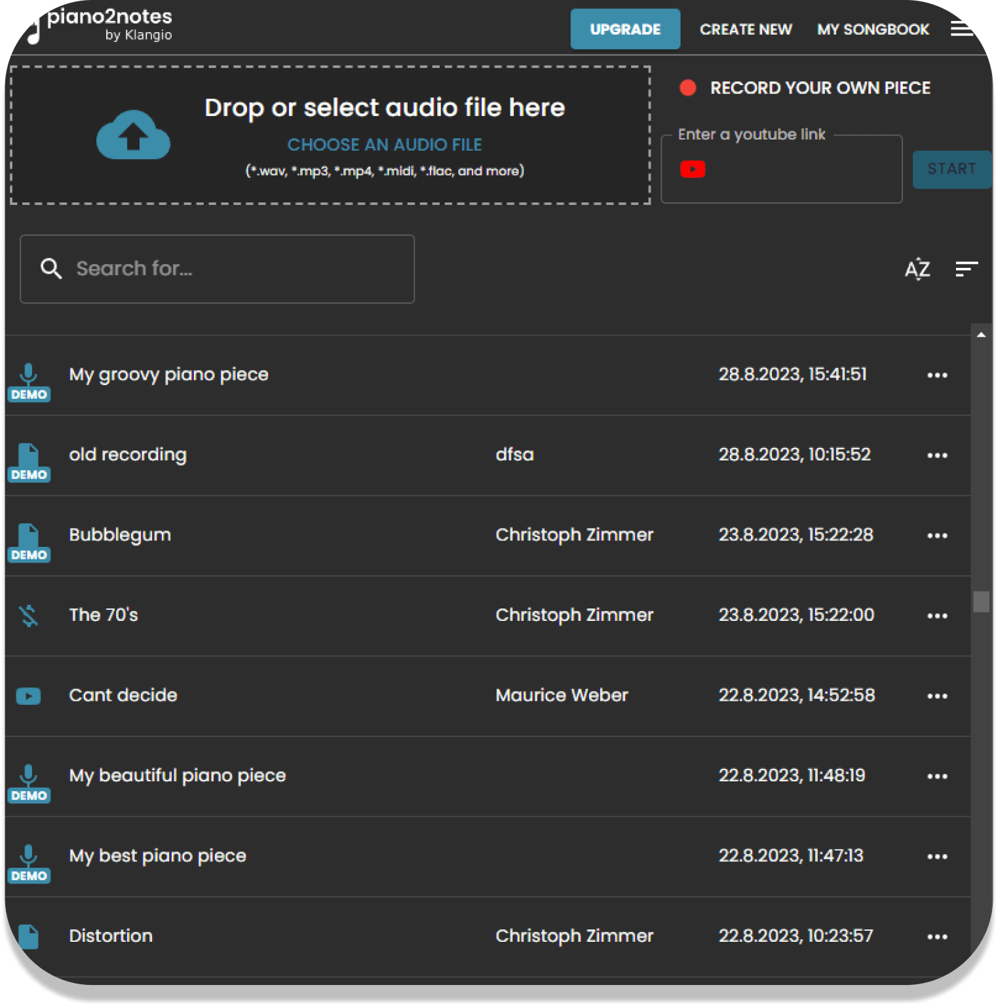
Task: Click CHOOSE AN AUDIO FILE link
Action: click(x=384, y=144)
